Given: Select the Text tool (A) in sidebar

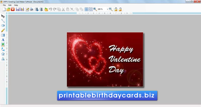Looking at the screenshot, I should [3, 40].
